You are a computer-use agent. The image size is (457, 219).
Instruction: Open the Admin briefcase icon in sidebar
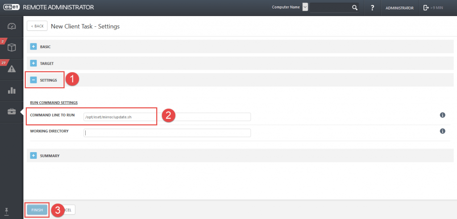click(x=12, y=112)
